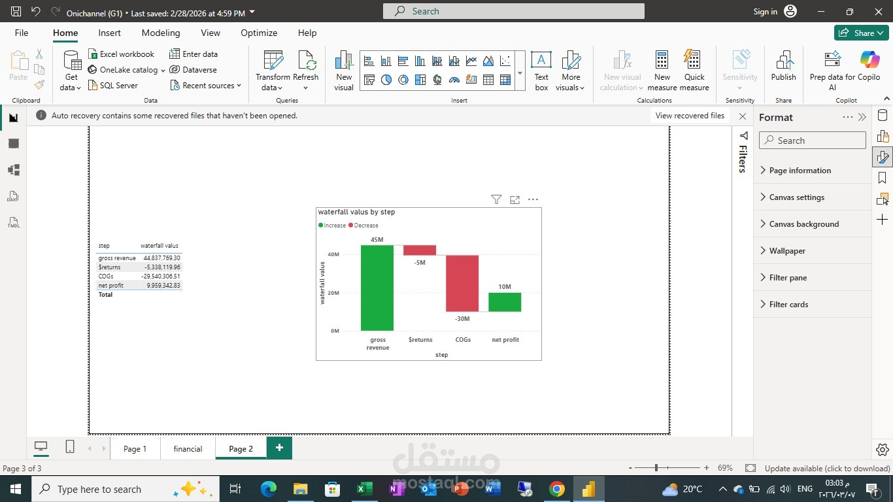This screenshot has width=893, height=502.
Task: Select the table visual icon
Action: (488, 80)
